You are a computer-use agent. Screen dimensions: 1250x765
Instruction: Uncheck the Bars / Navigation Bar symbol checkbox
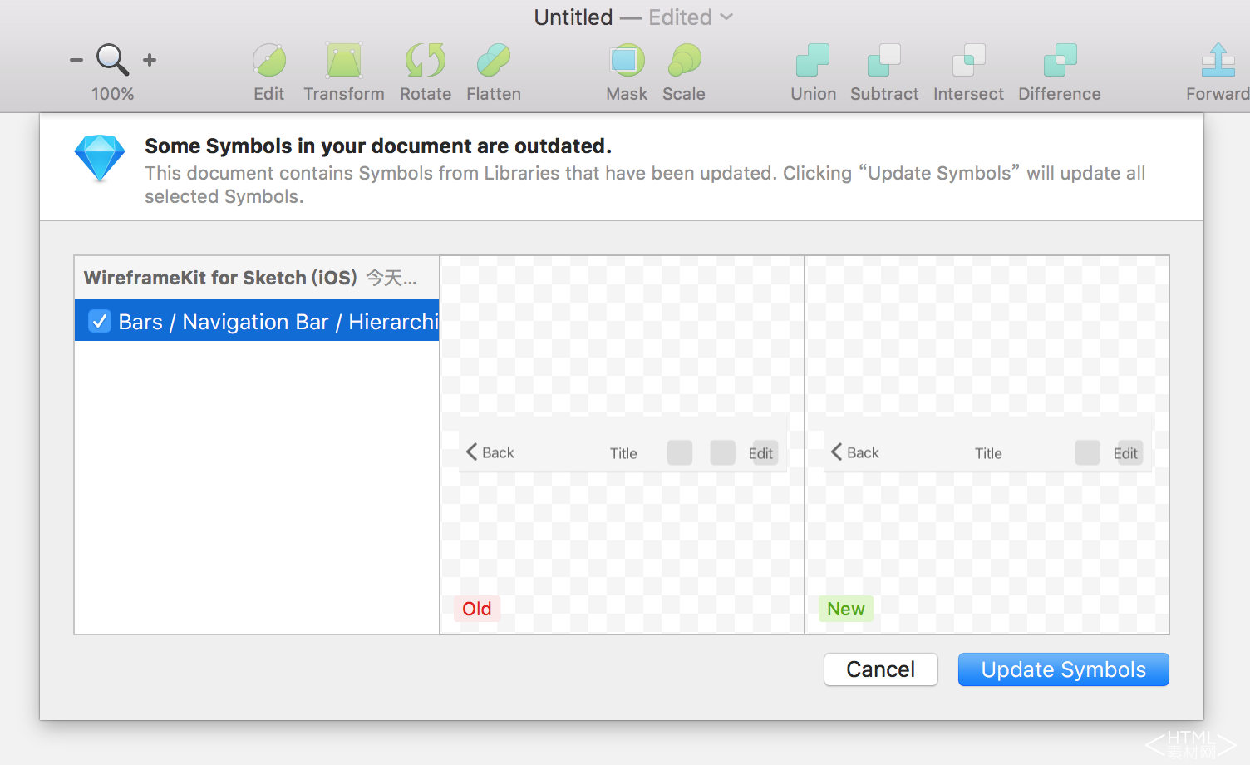[100, 321]
